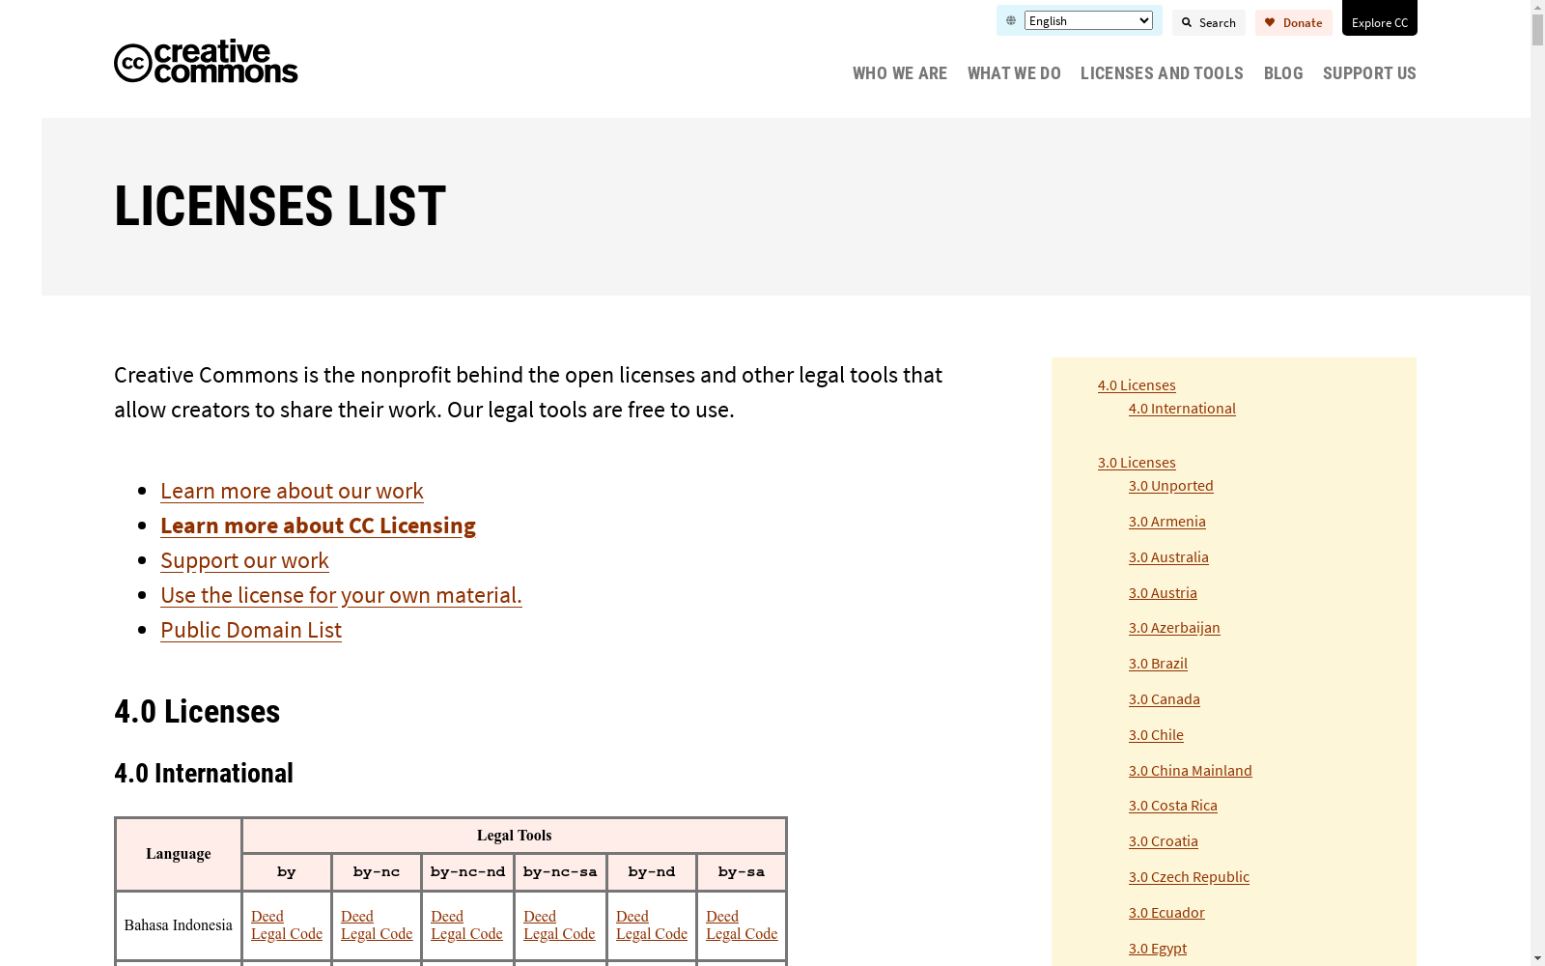The height and width of the screenshot is (966, 1545).
Task: Click the Language column header
Action: tap(179, 854)
